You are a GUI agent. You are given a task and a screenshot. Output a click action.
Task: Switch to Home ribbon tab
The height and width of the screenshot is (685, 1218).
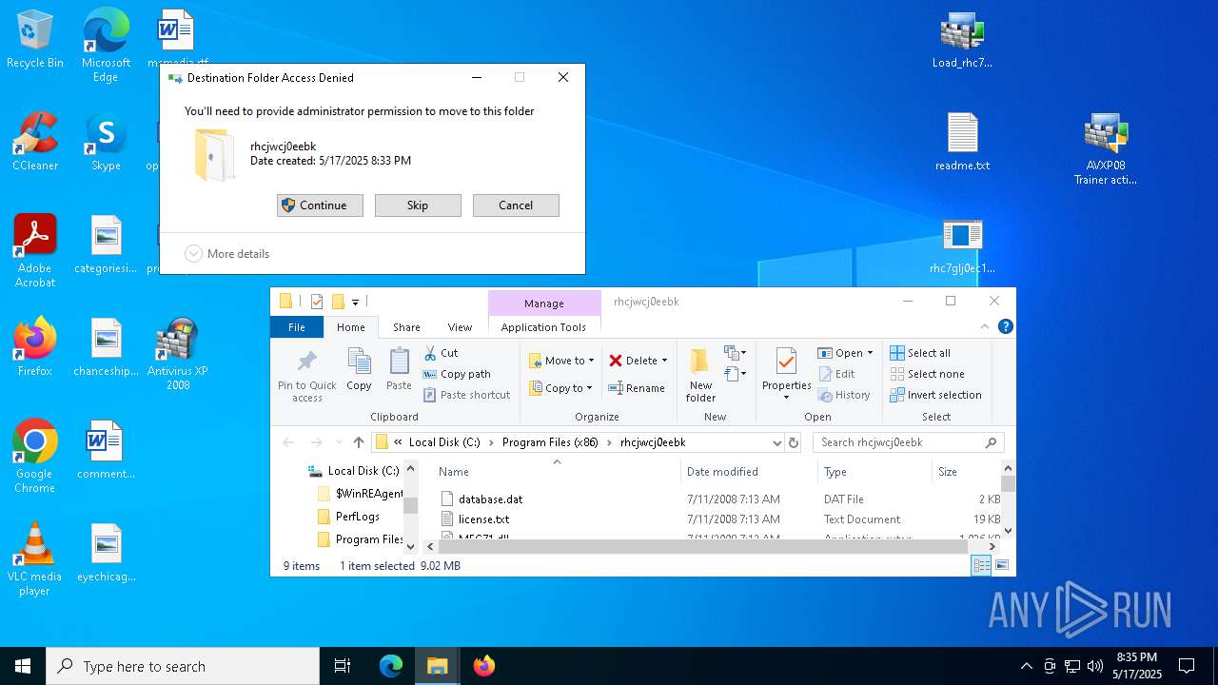coord(351,327)
